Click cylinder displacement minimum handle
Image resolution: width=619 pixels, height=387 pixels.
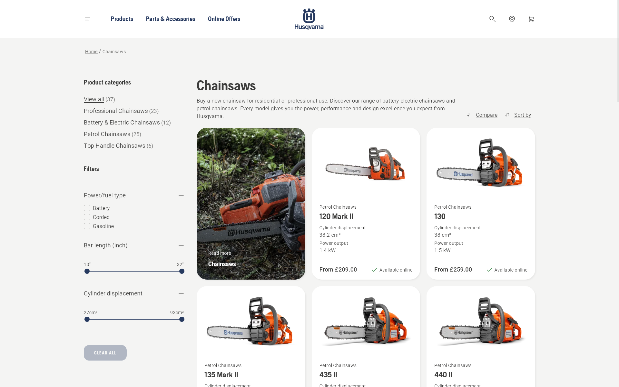[87, 319]
